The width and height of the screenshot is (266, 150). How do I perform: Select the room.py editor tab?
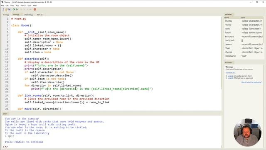click(17, 15)
